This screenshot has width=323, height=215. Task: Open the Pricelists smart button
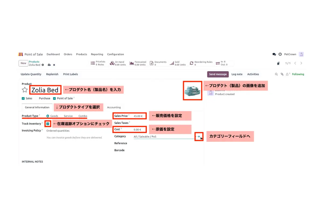click(98, 63)
